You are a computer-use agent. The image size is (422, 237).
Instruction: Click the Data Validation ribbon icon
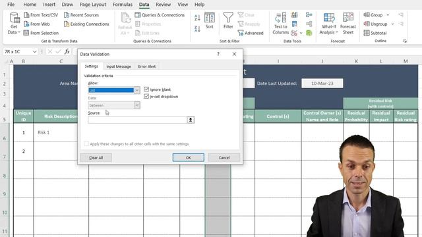pos(295,33)
